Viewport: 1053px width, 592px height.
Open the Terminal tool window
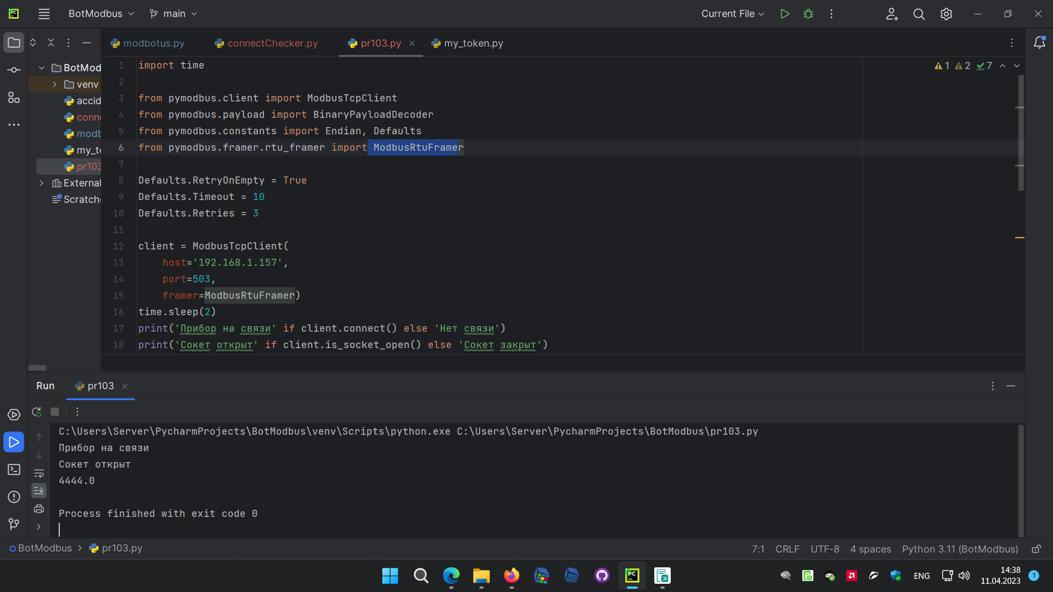[x=14, y=470]
